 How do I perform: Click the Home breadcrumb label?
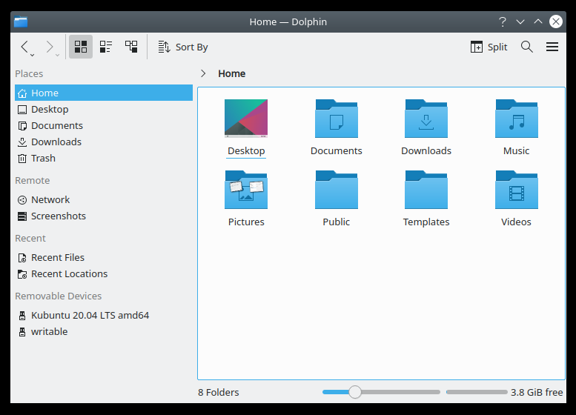(231, 73)
